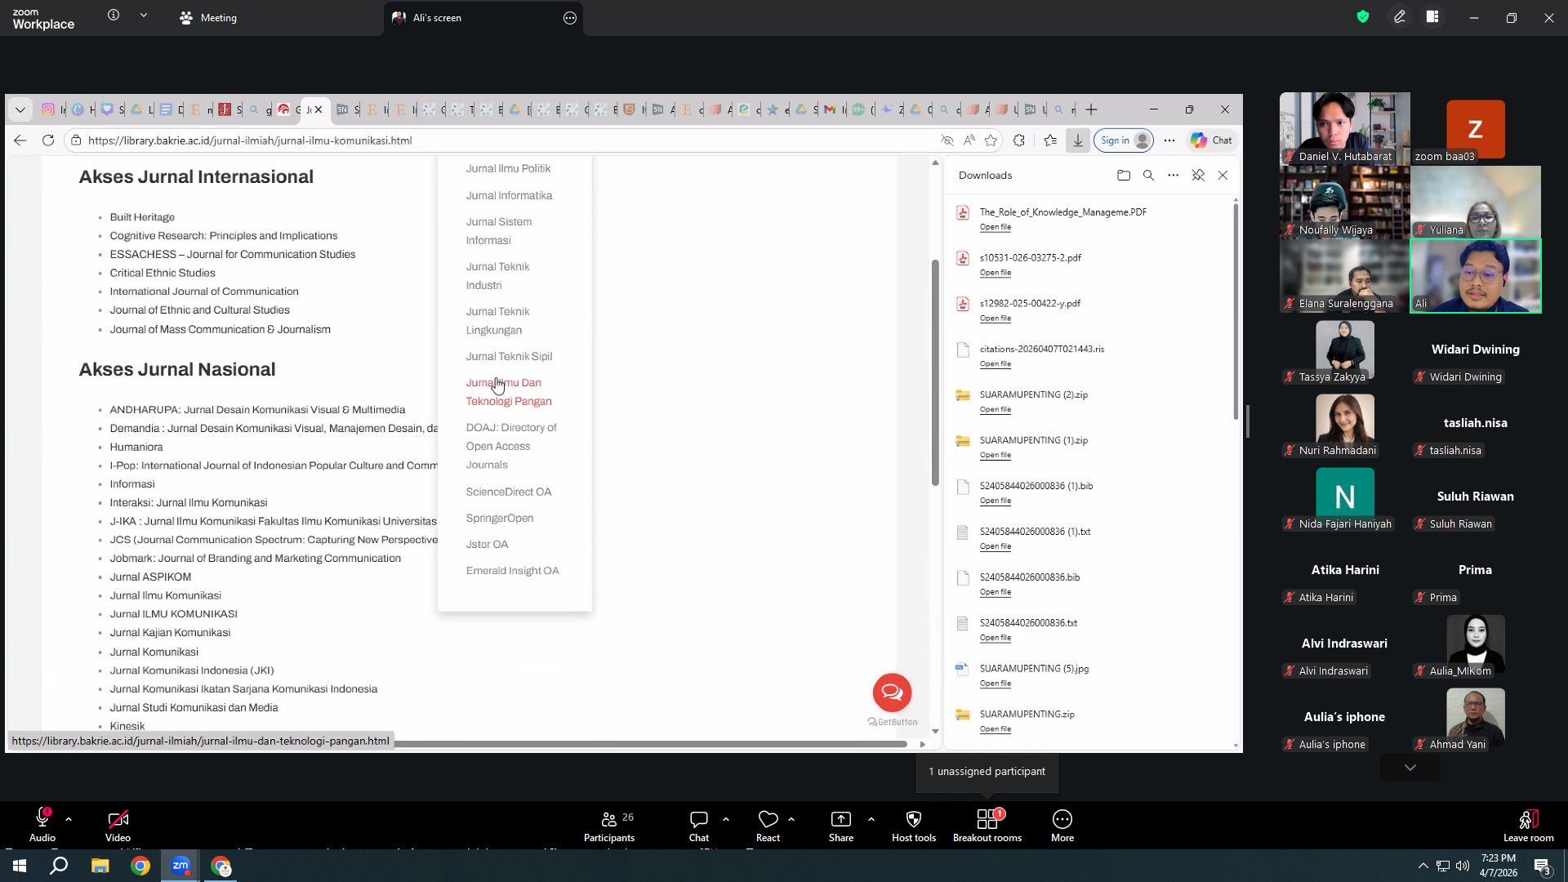This screenshot has width=1568, height=882.
Task: Open the Zoom taskbar icon
Action: point(180,866)
